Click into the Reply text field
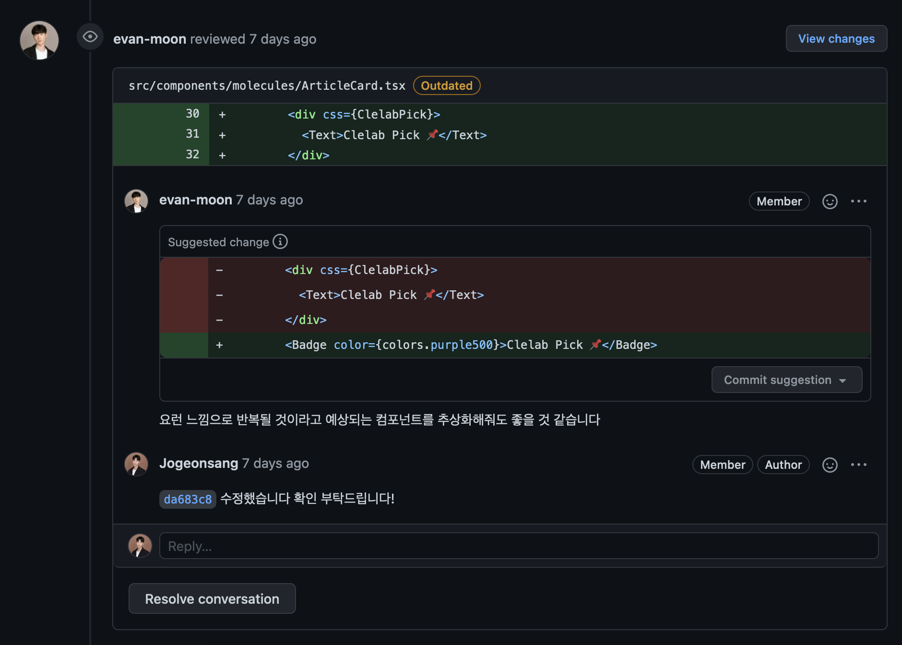The height and width of the screenshot is (645, 902). click(518, 546)
